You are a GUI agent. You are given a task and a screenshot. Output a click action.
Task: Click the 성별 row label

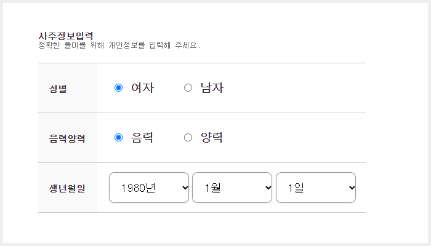coord(58,89)
